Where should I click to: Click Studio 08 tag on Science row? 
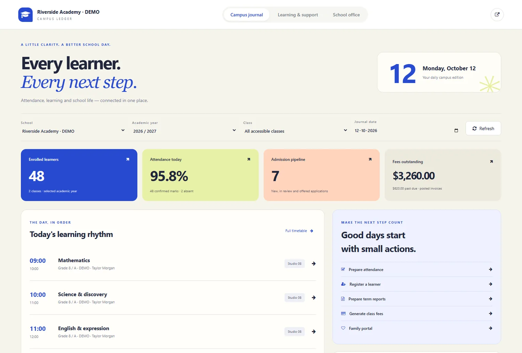click(x=294, y=298)
